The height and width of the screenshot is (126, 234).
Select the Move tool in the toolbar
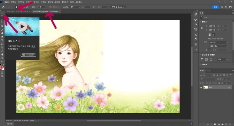point(2,15)
